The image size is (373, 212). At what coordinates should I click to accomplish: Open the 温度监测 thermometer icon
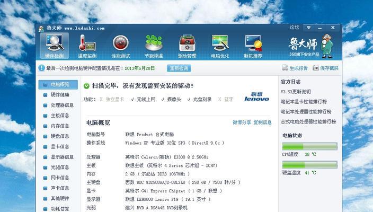(87, 46)
